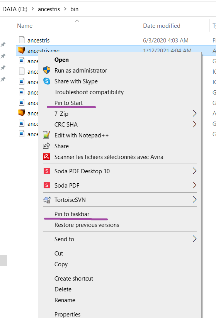Click the Skype icon in context menu
216x318 pixels.
click(x=47, y=81)
